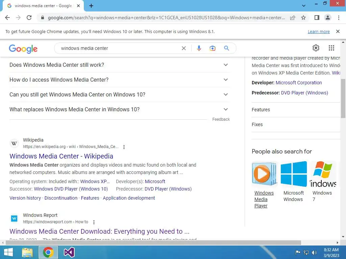Open the Microsoft Windows thumbnail
Image resolution: width=346 pixels, height=259 pixels.
pos(294,174)
